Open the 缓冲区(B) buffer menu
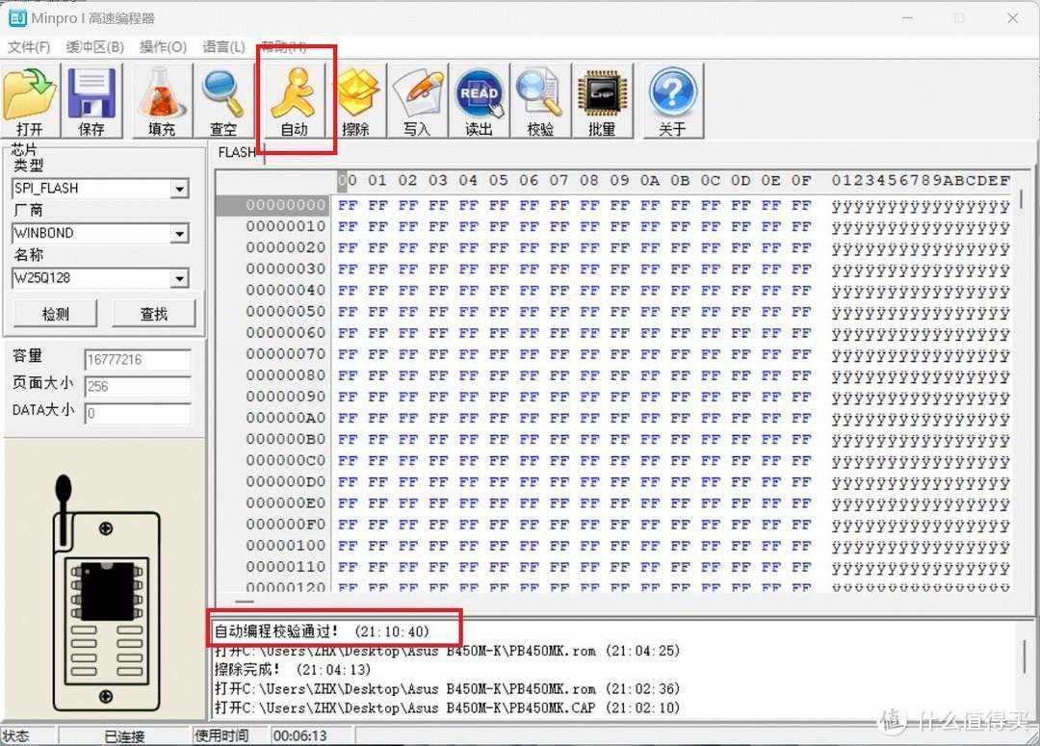 (x=94, y=47)
